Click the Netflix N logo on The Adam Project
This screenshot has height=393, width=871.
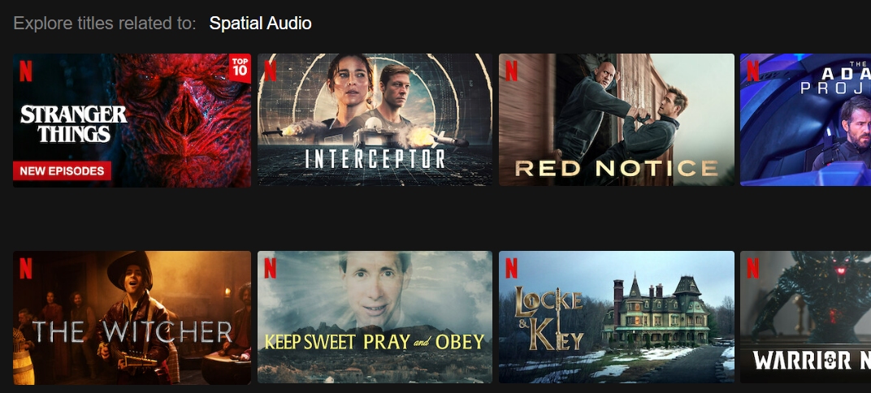click(x=752, y=71)
